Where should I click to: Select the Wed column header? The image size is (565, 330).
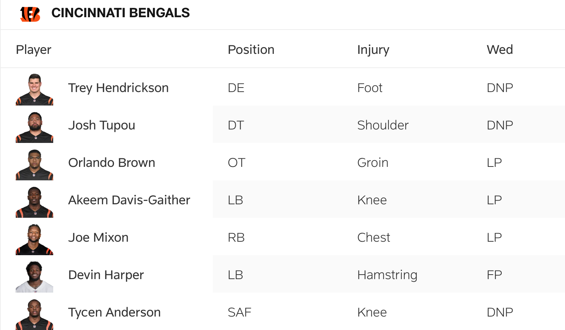point(499,50)
